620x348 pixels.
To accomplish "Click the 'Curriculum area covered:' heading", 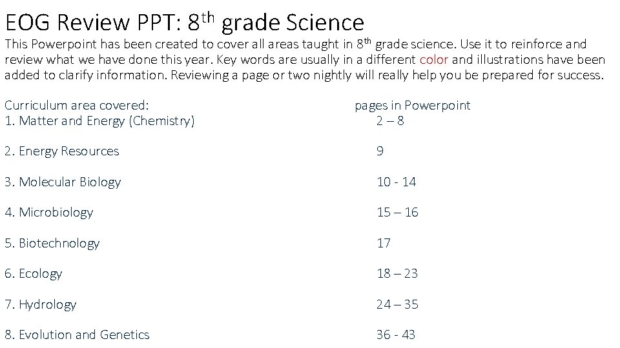I will pos(77,105).
